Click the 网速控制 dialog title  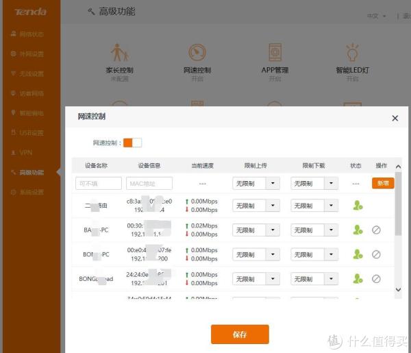(x=92, y=116)
